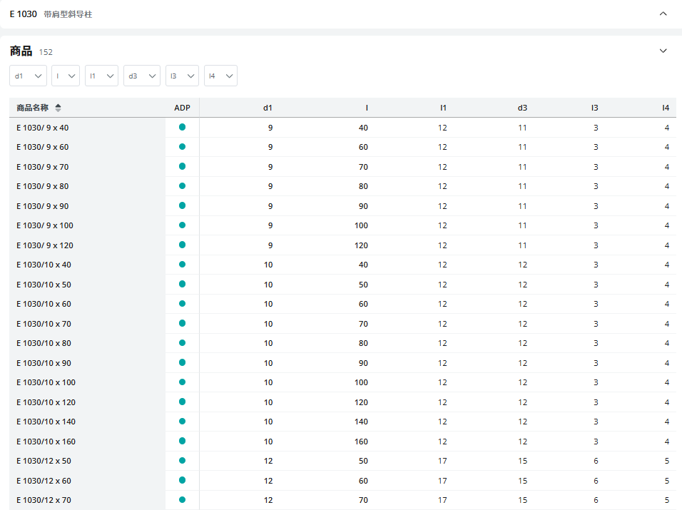Click ADP dot for E 1030/12 x 60

(x=182, y=480)
